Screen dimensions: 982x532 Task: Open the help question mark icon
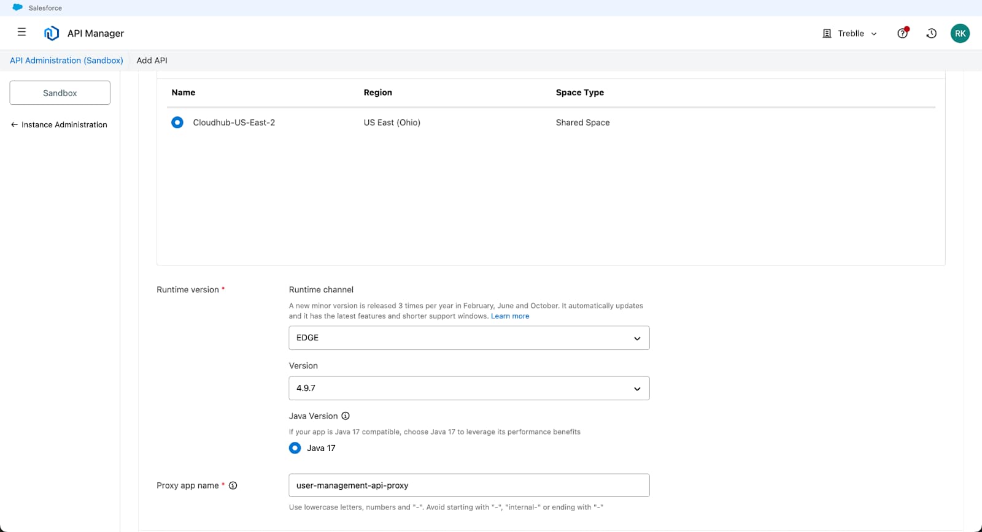[x=902, y=33]
